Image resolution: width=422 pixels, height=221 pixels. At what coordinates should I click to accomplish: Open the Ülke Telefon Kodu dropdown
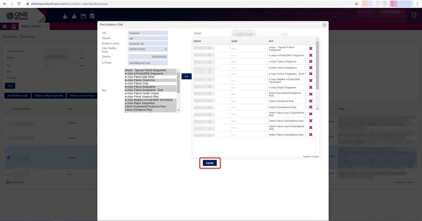pos(148,49)
